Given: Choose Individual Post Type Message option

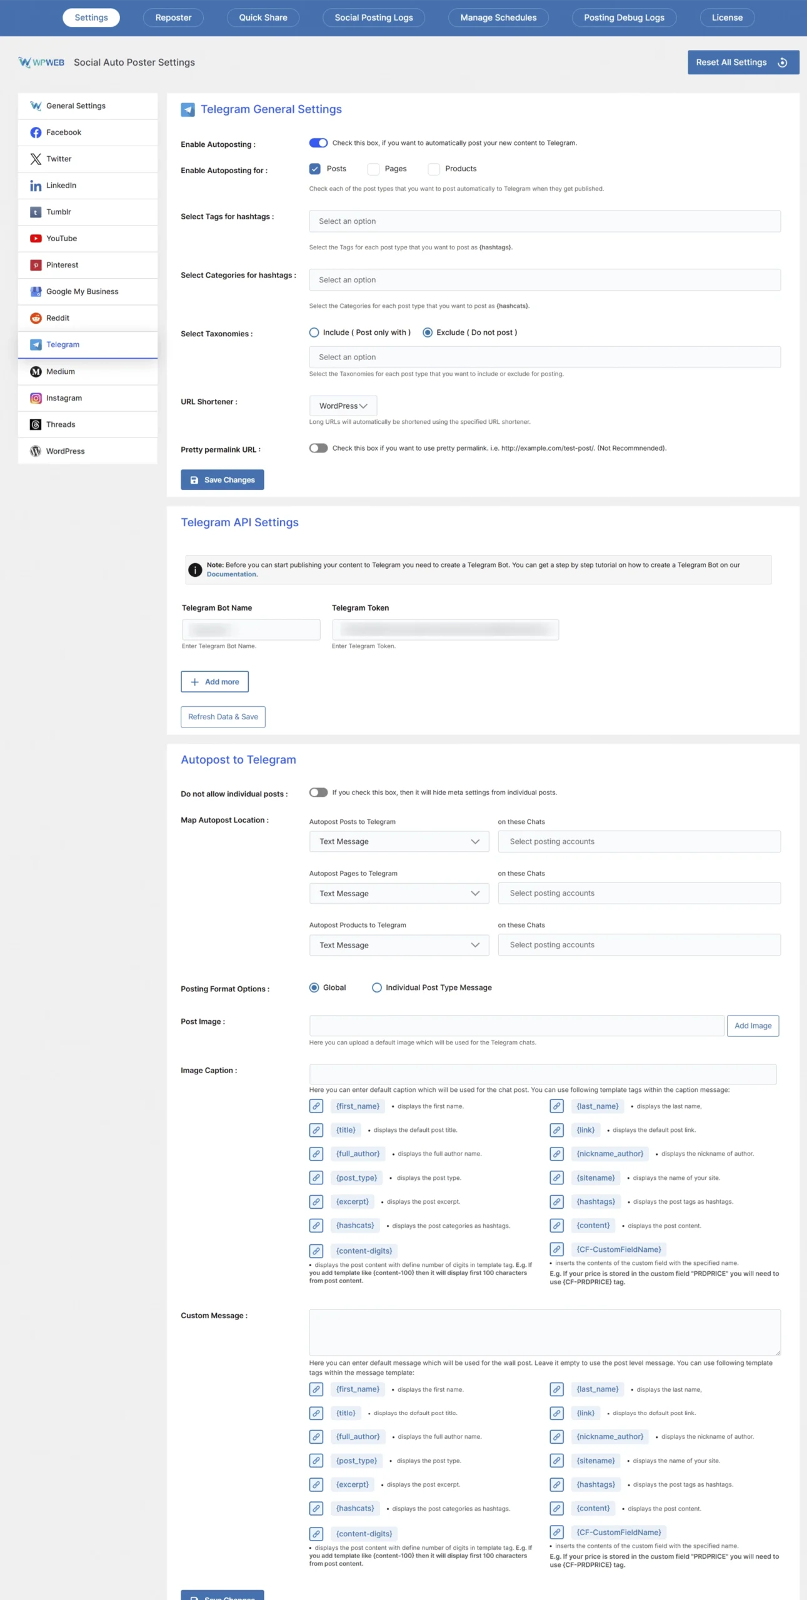Looking at the screenshot, I should click(377, 987).
